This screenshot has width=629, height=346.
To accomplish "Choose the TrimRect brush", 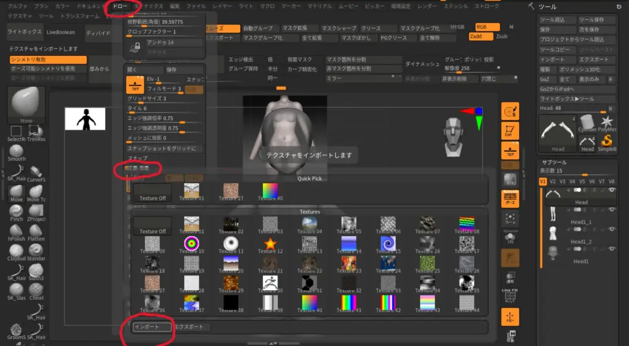I will click(36, 133).
